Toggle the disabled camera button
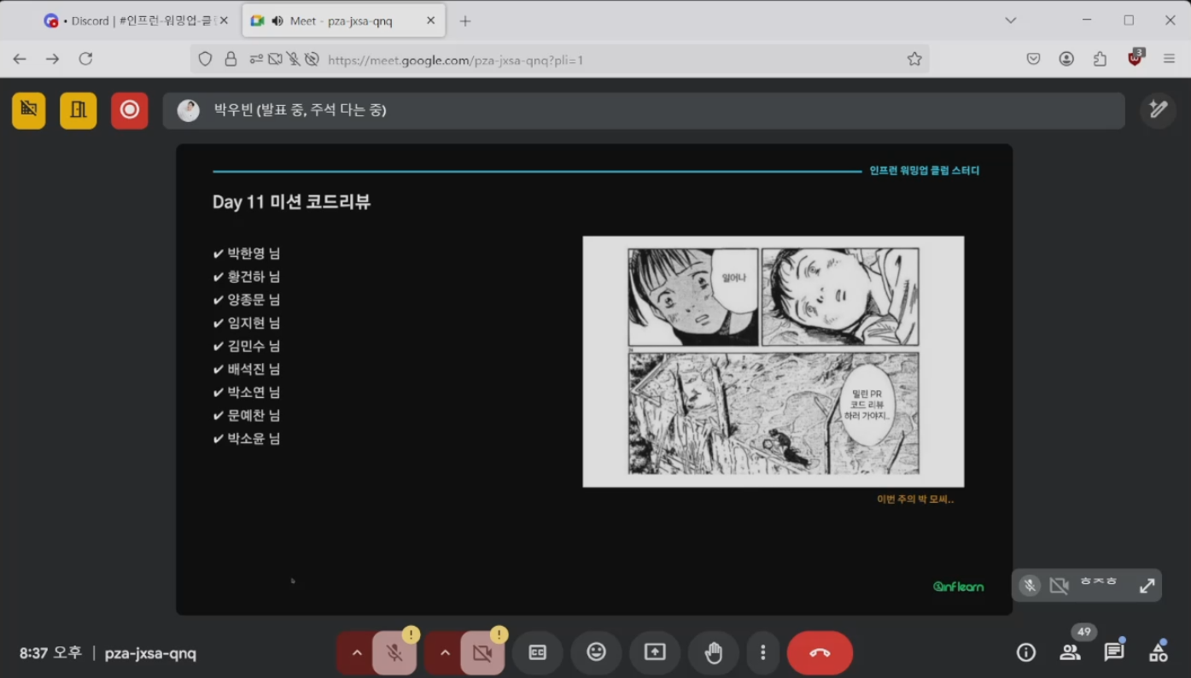The image size is (1191, 678). [x=482, y=653]
